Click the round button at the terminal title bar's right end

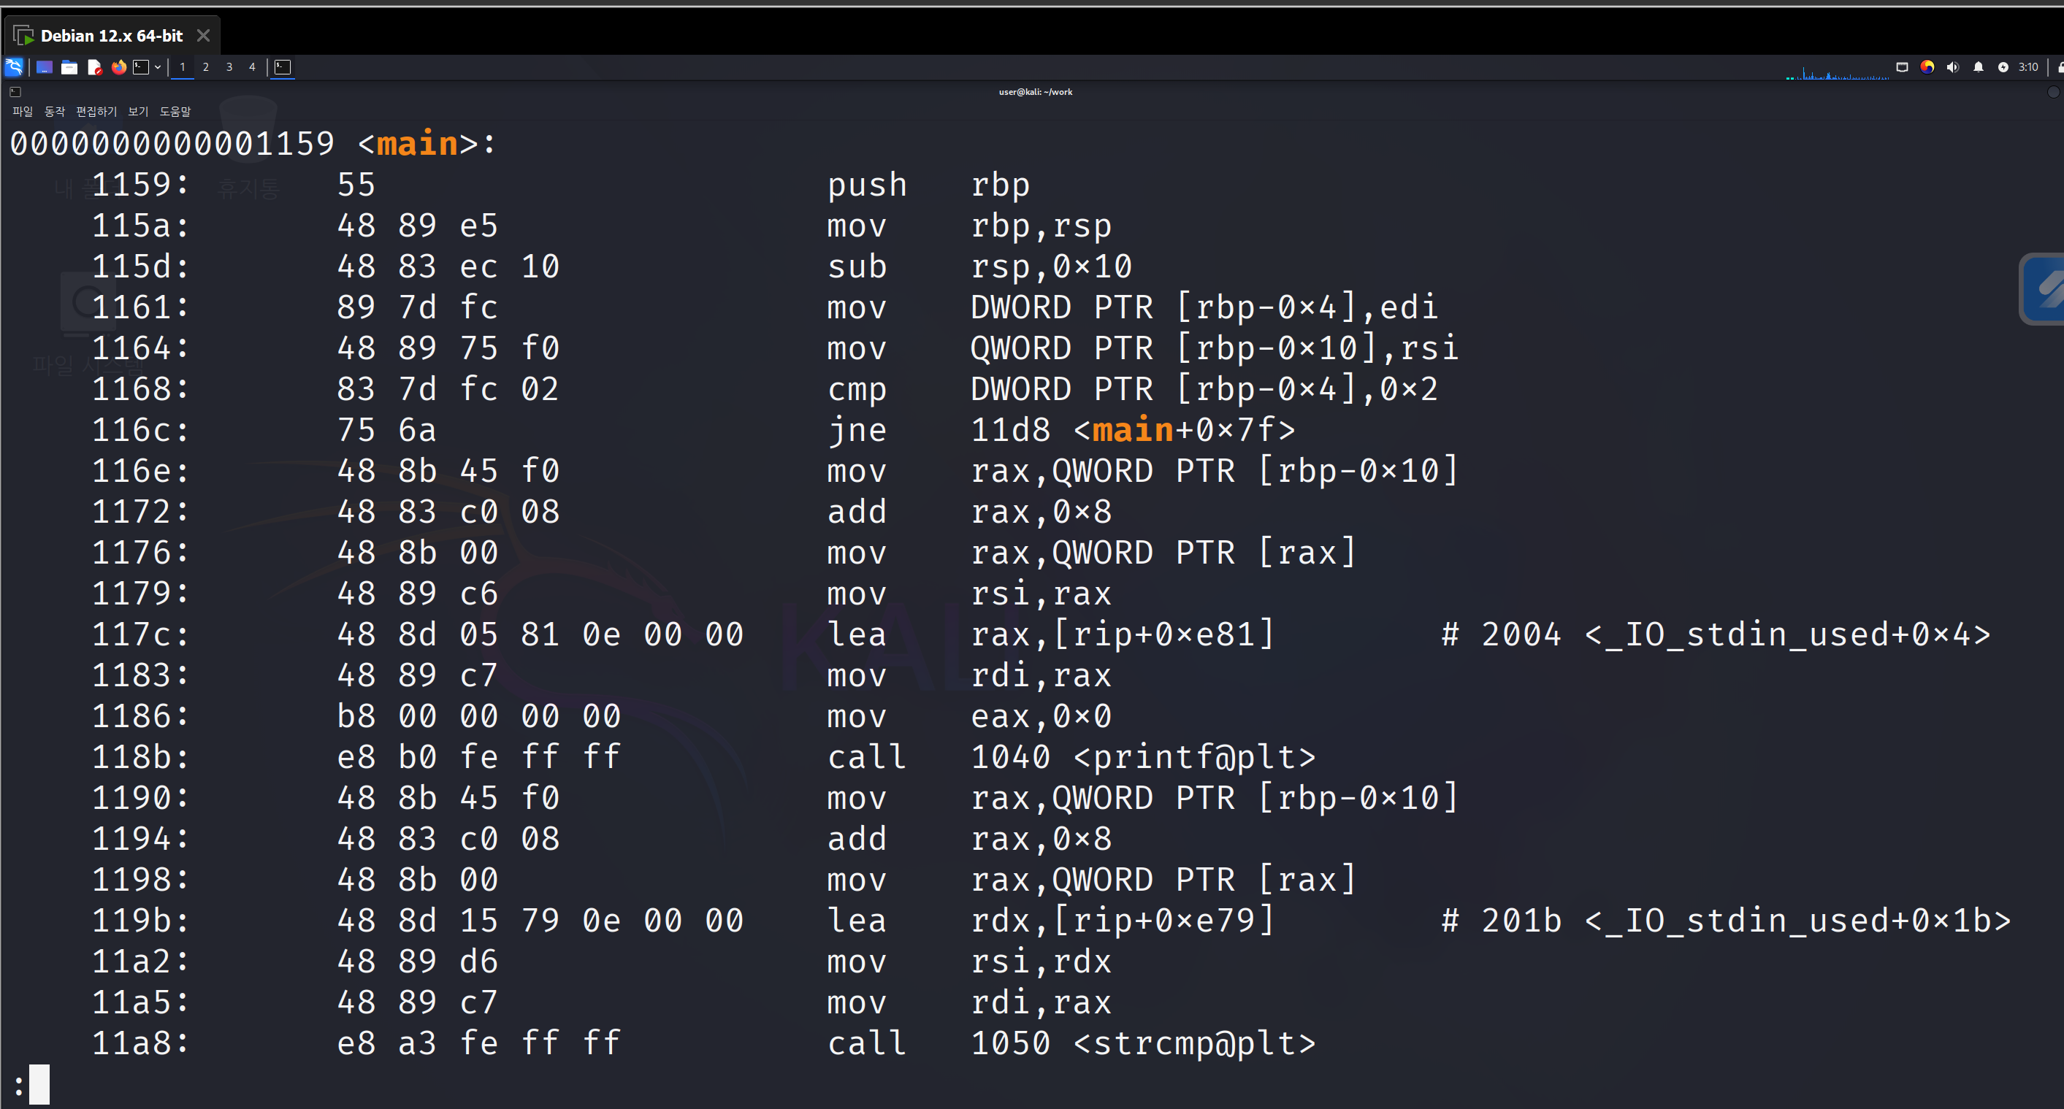2053,92
